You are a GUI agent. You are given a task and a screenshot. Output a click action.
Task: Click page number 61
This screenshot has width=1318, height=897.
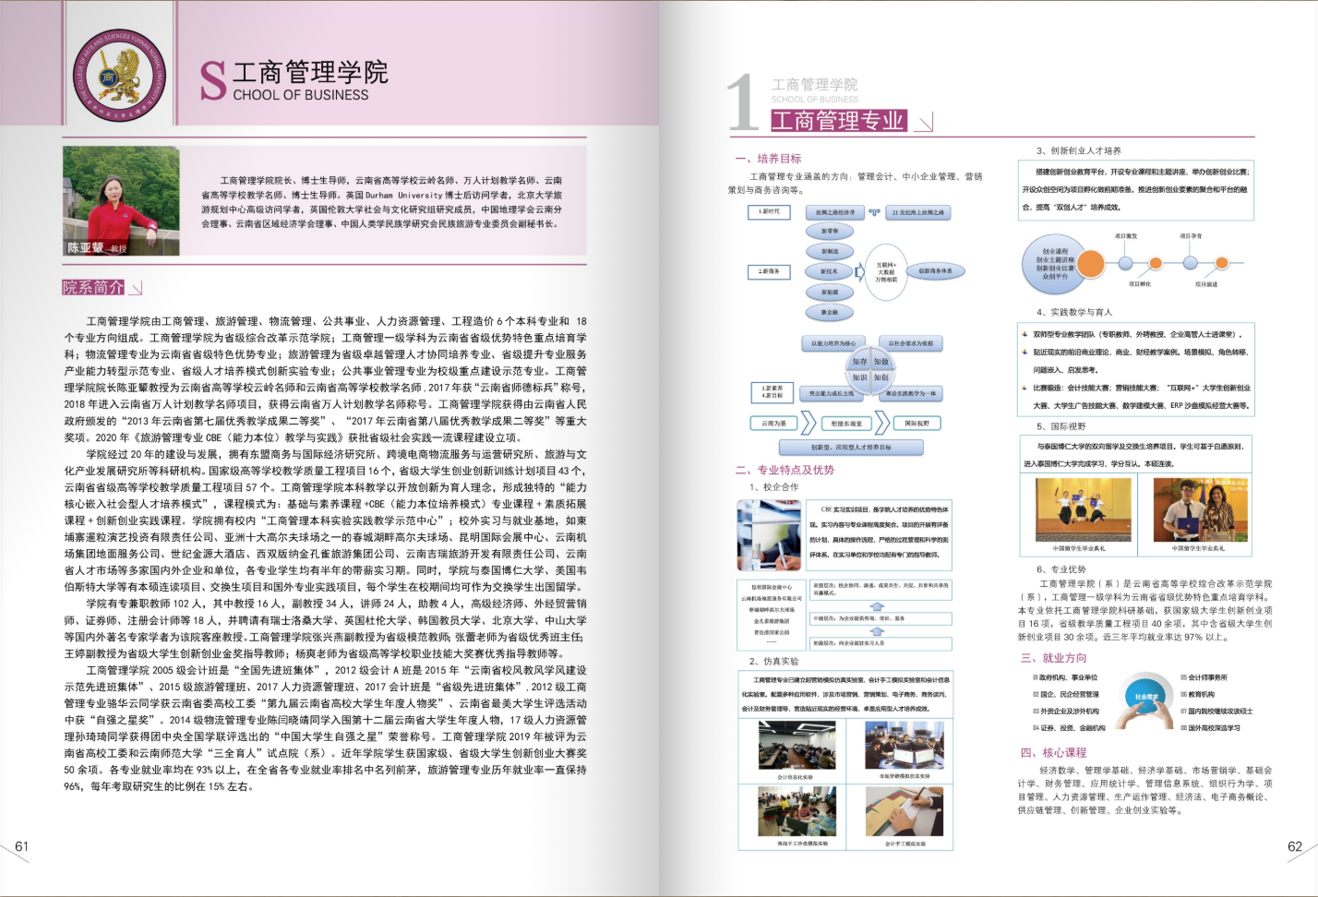[x=21, y=846]
